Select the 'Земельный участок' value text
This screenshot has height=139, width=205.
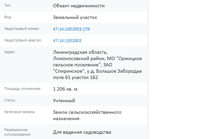[75, 17]
